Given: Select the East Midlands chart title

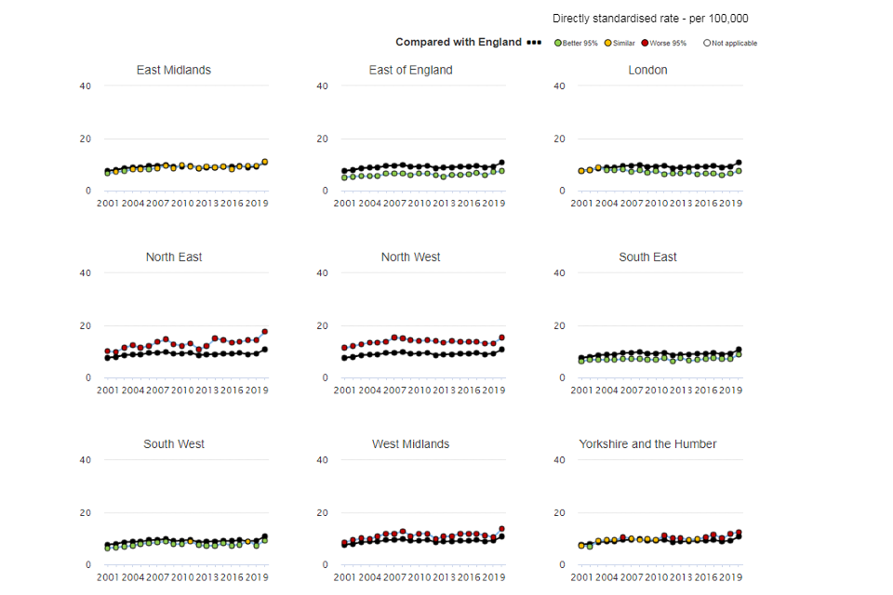Looking at the screenshot, I should coord(174,70).
